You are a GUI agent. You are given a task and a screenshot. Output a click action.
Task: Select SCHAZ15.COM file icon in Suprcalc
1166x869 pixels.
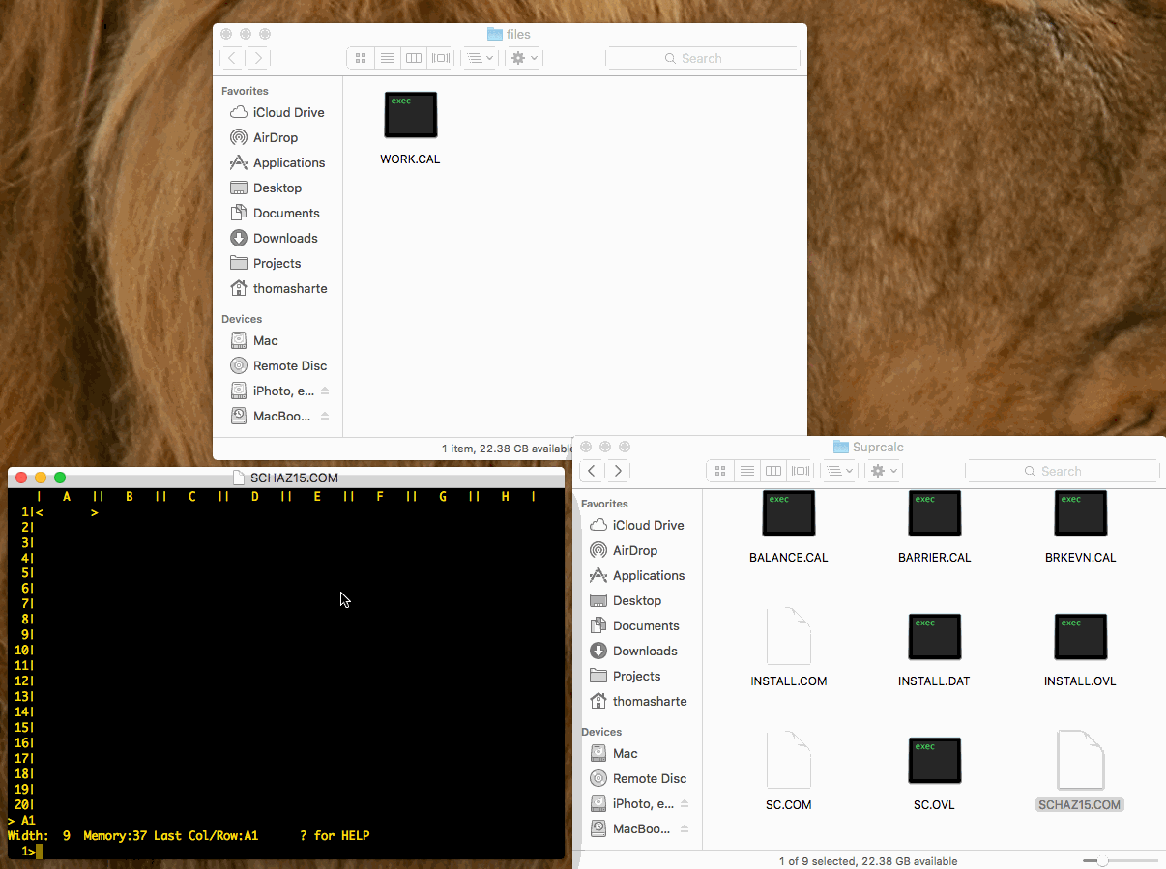pyautogui.click(x=1081, y=760)
